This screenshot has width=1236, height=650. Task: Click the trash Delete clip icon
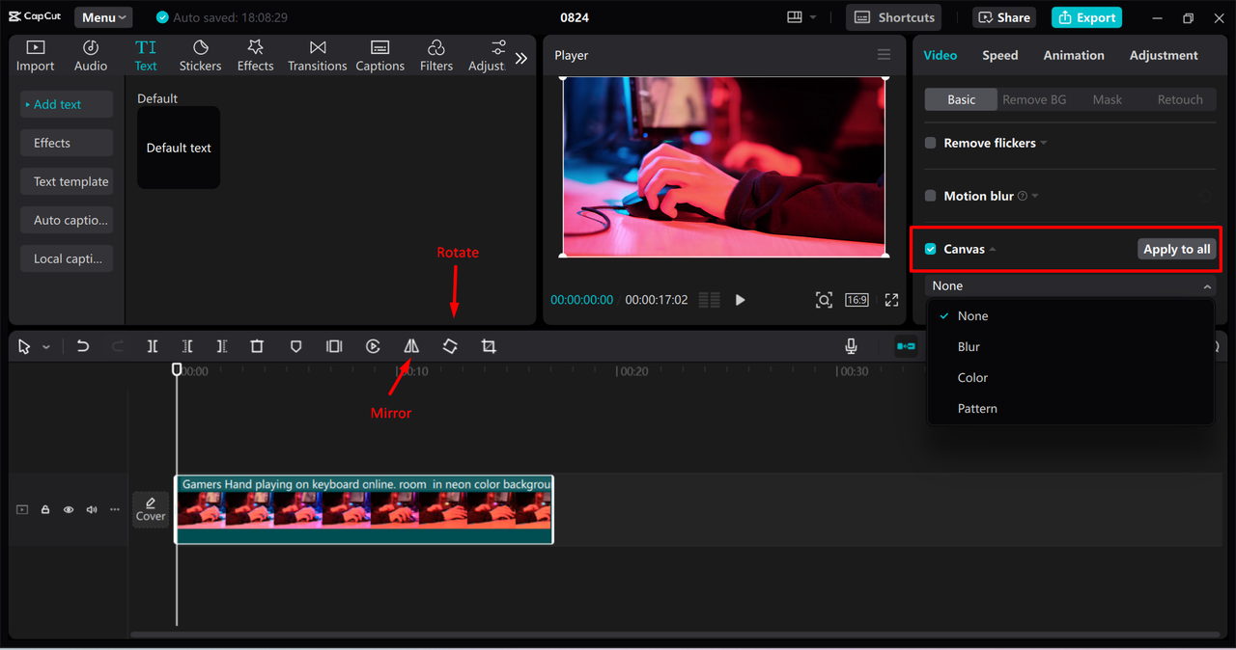tap(257, 346)
